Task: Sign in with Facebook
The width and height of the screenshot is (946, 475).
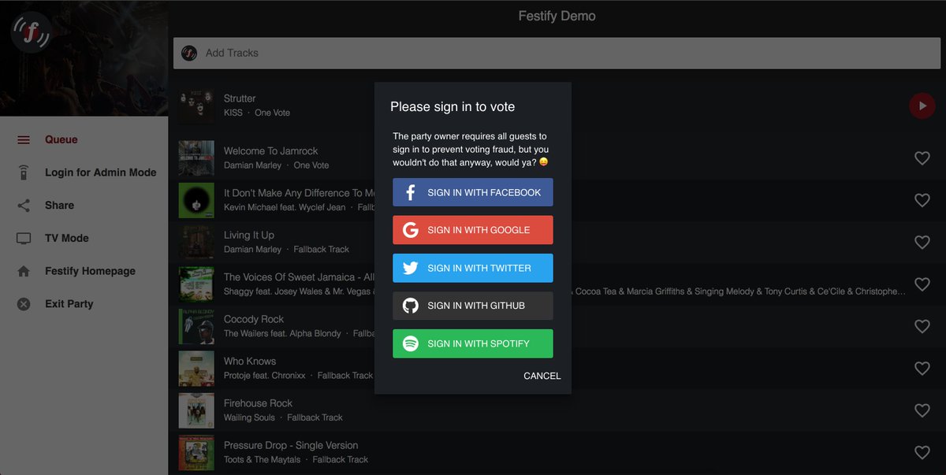Action: (x=473, y=192)
